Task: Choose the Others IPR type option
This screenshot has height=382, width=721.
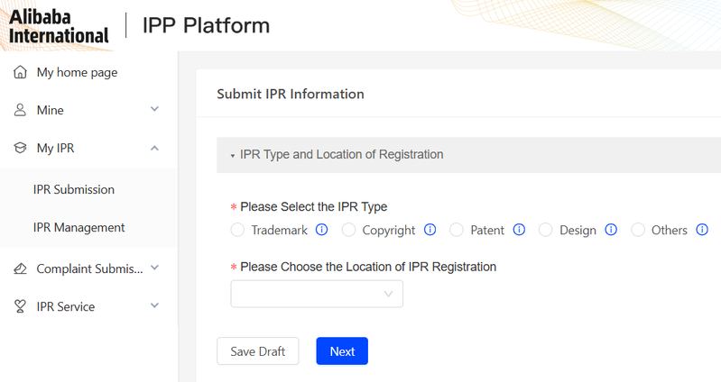Action: 638,230
